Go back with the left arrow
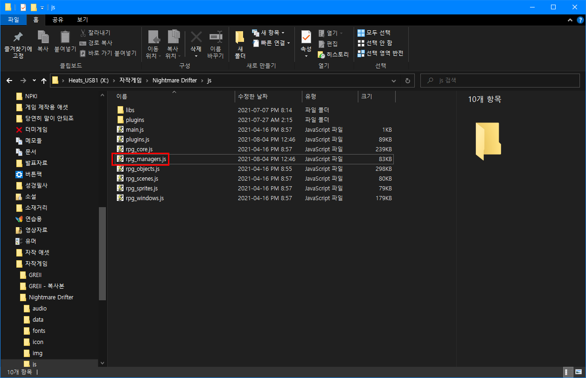Image resolution: width=586 pixels, height=378 pixels. click(x=9, y=81)
